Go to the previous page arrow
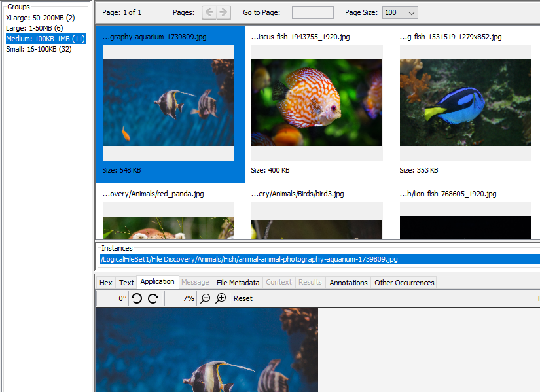540x392 pixels. point(209,12)
